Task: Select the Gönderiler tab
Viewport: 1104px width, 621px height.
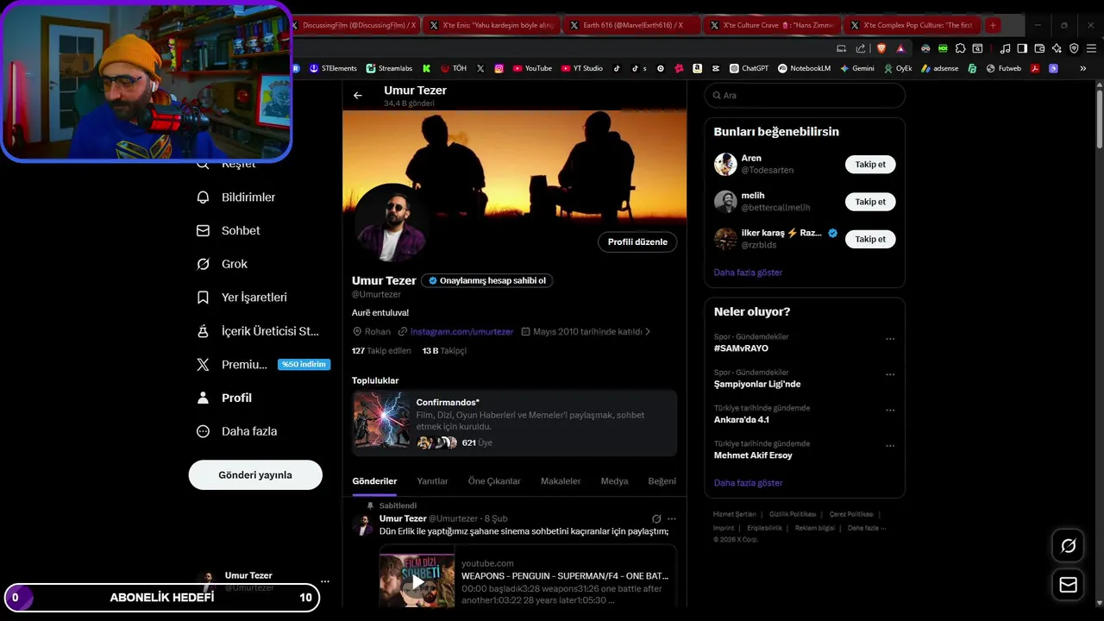Action: coord(374,481)
